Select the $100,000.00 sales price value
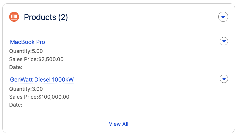 (54, 97)
